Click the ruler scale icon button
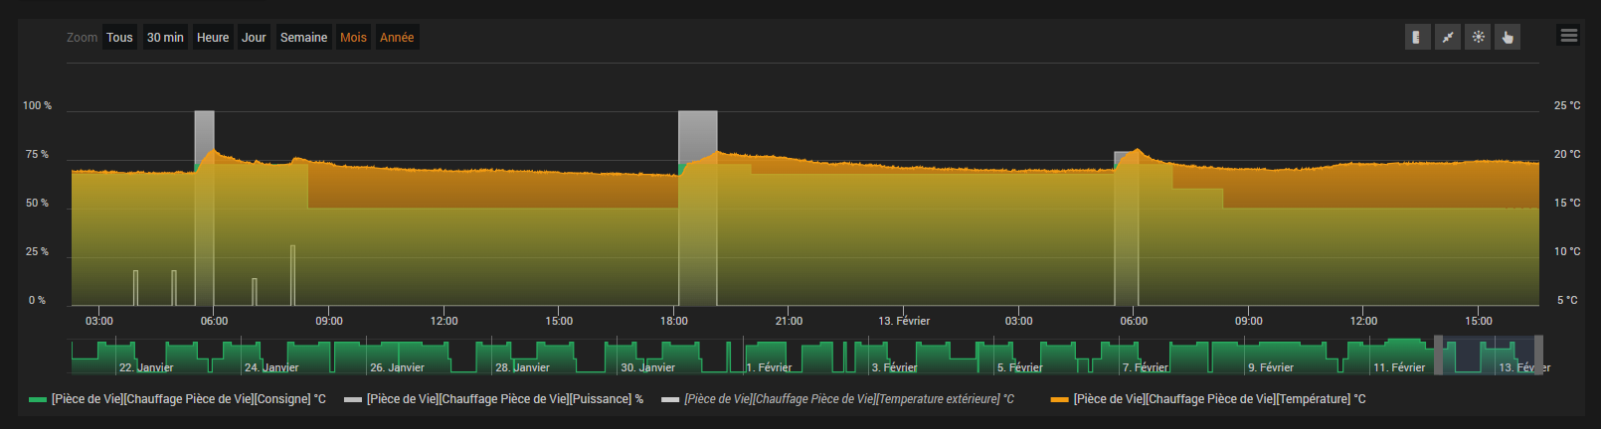 tap(1417, 38)
